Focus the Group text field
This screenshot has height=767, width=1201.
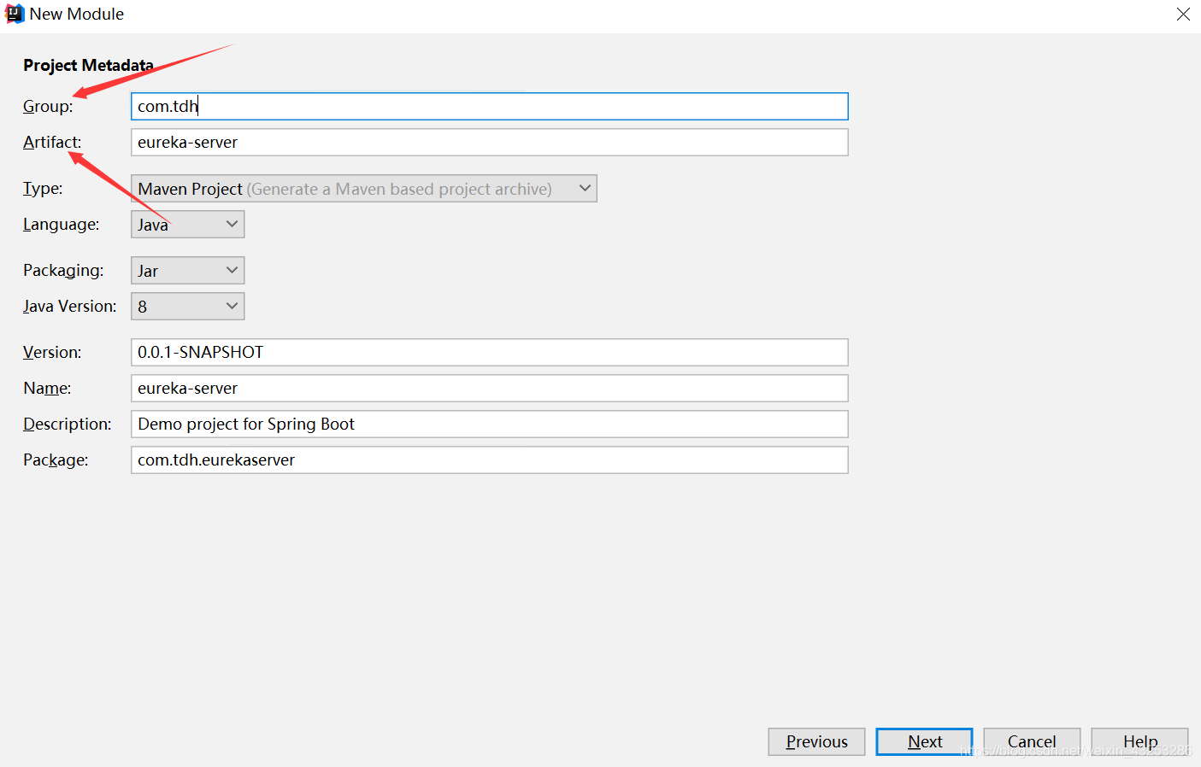click(x=489, y=107)
